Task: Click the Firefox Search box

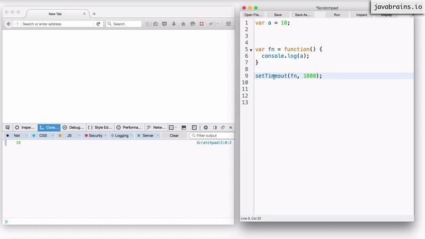Action: pos(124,24)
